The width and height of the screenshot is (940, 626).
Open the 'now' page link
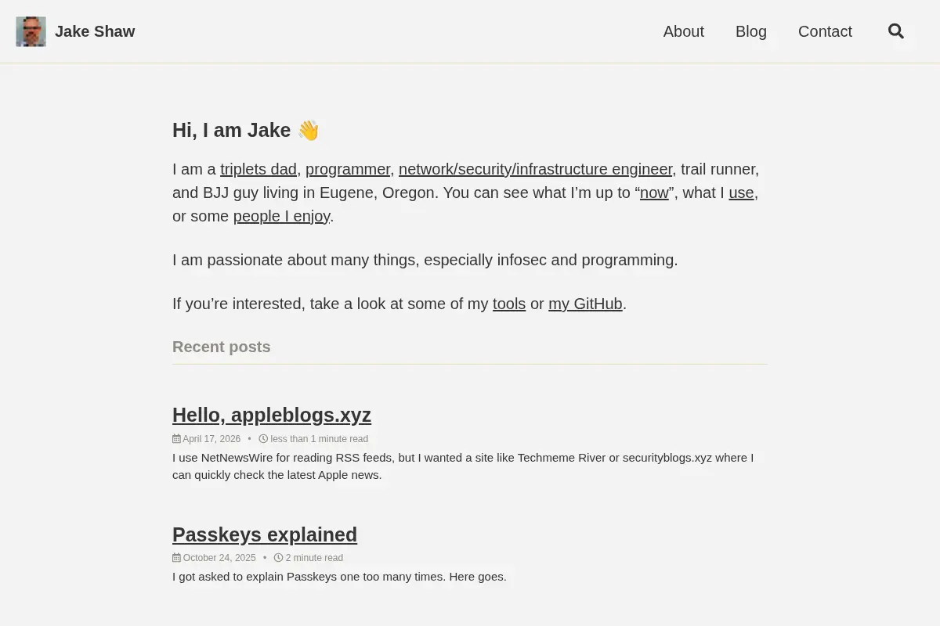654,192
